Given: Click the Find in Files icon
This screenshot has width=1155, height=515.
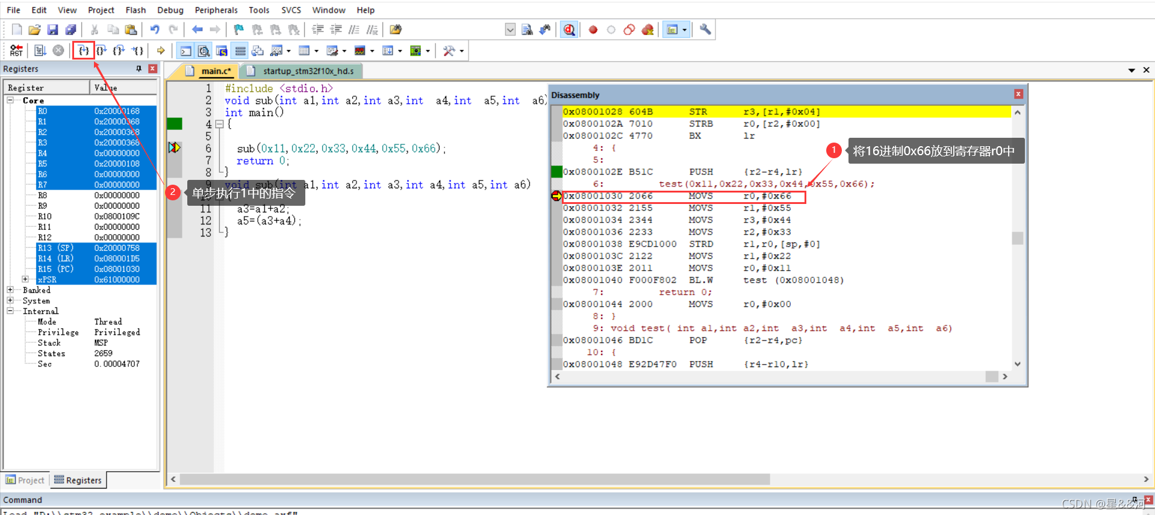Looking at the screenshot, I should point(396,29).
